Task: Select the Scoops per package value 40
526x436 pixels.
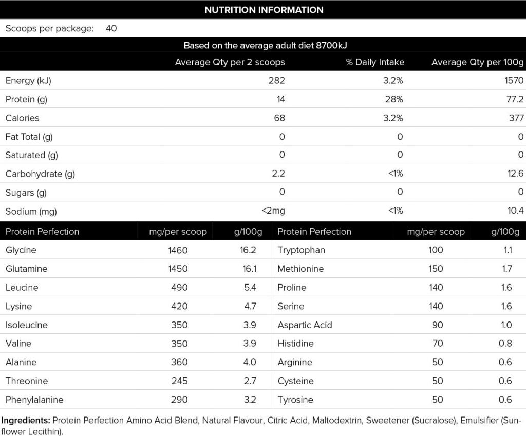Action: (x=111, y=28)
